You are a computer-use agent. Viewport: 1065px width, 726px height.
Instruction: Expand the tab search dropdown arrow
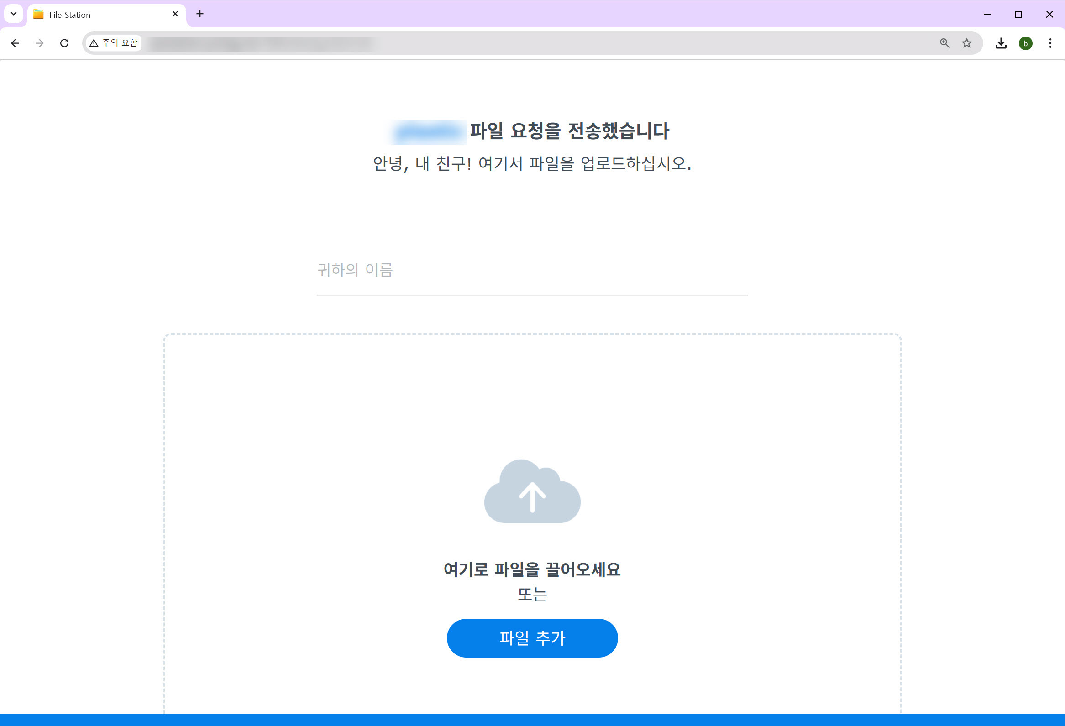coord(14,14)
